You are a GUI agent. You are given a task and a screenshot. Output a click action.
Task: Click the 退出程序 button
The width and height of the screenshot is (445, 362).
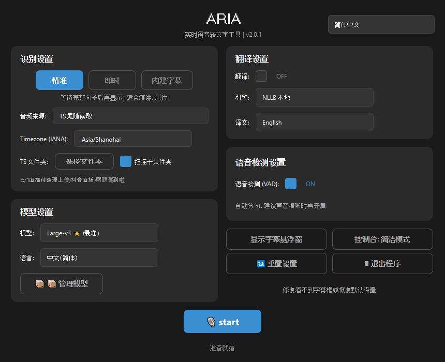pos(382,264)
